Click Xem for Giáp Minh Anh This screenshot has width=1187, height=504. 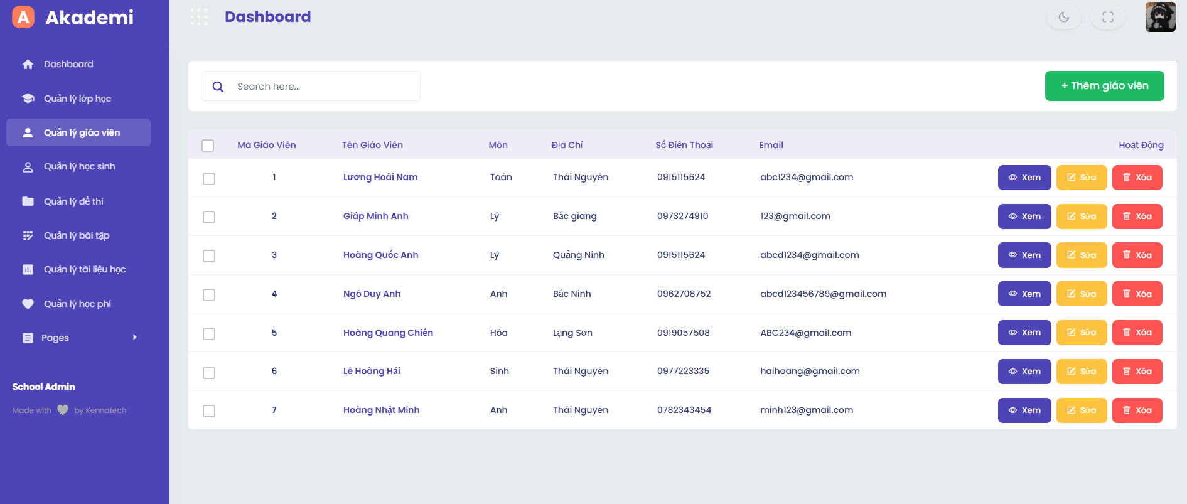coord(1024,217)
